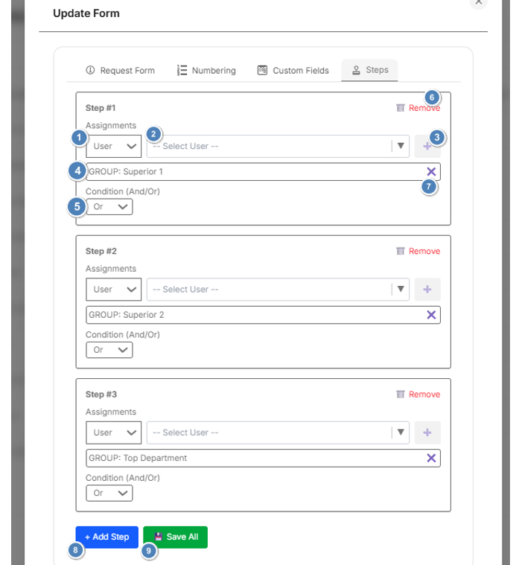Remove the Superior 2 group with X icon
513x565 pixels.
(431, 315)
